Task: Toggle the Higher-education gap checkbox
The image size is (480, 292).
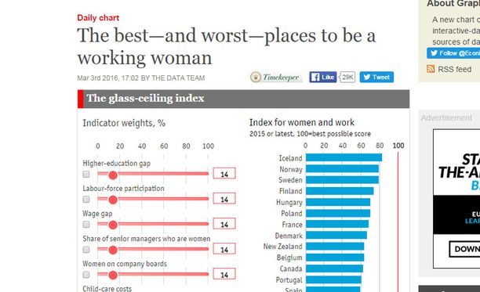Action: 86,174
